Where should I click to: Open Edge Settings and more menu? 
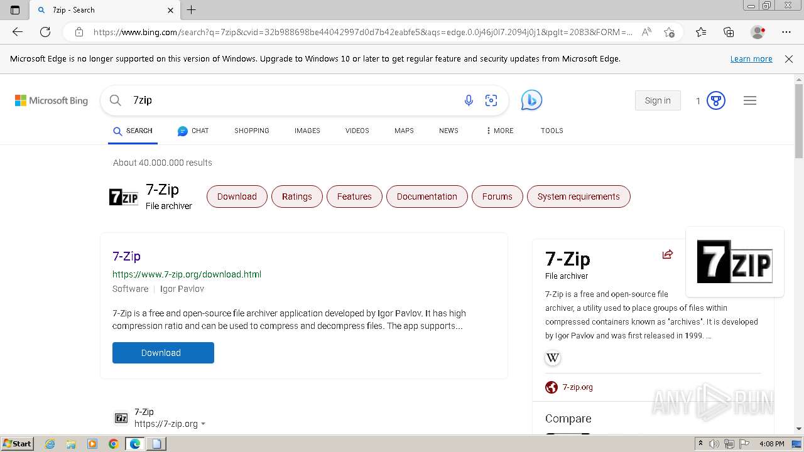786,32
